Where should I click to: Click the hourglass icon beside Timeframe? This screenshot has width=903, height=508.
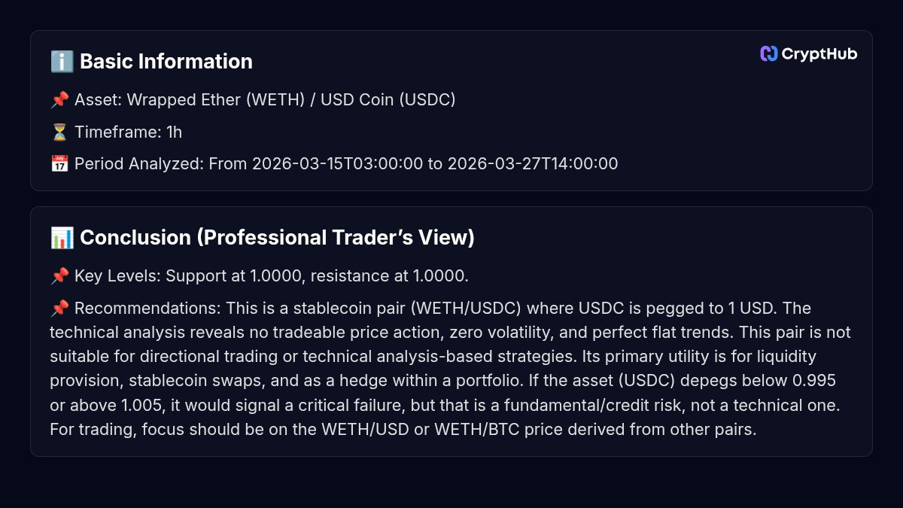60,132
